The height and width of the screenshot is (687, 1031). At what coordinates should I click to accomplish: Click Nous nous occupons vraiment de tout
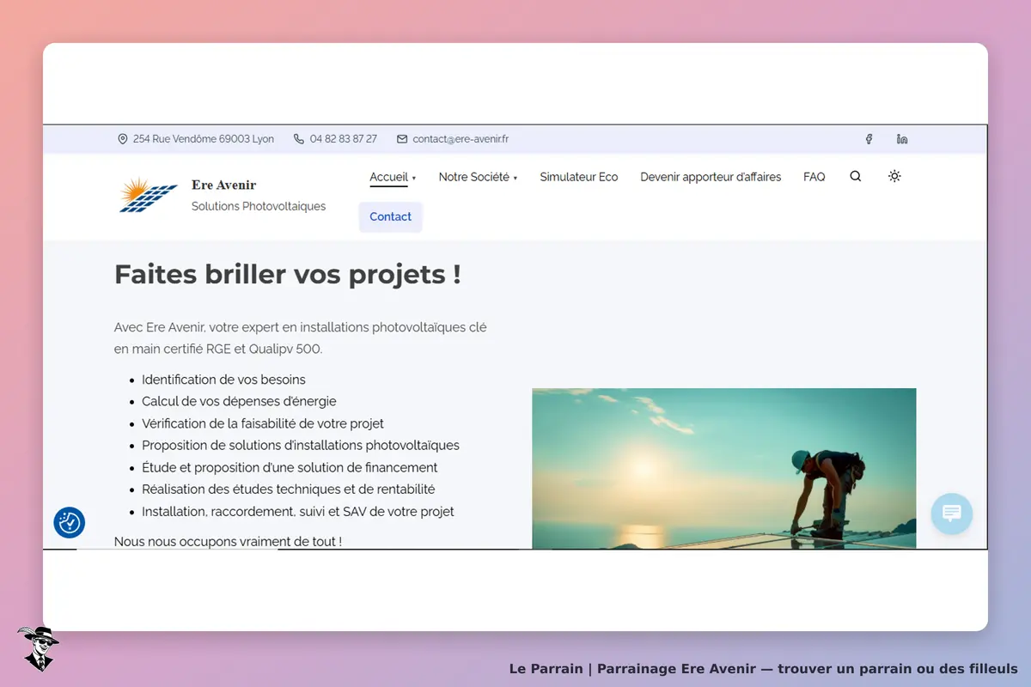[228, 541]
